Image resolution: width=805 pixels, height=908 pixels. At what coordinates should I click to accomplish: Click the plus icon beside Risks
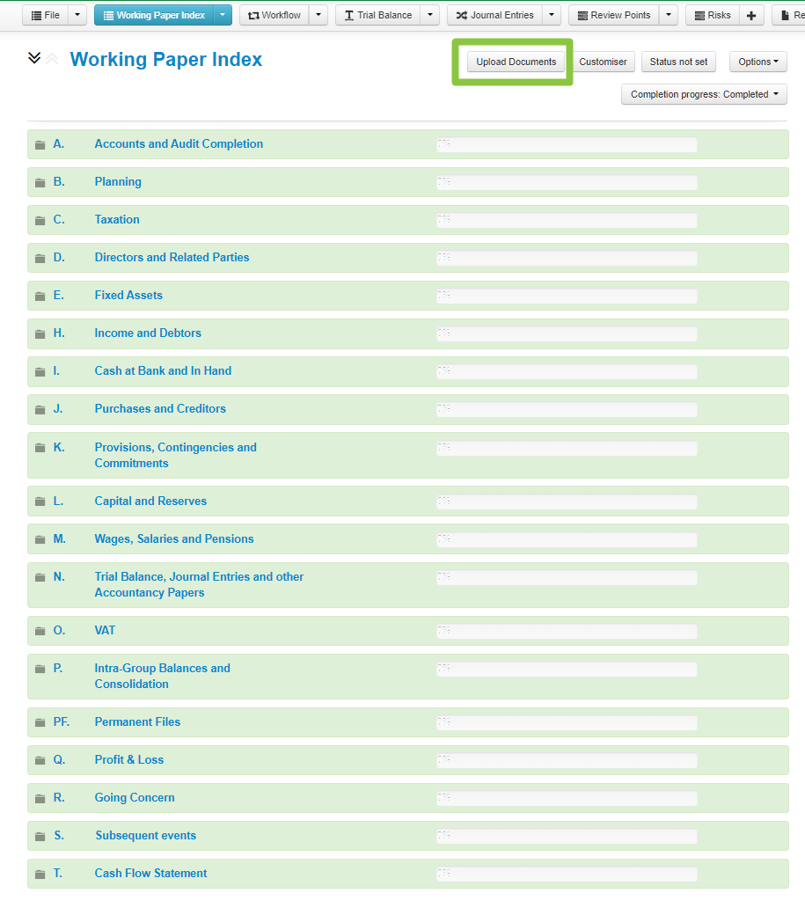coord(751,15)
